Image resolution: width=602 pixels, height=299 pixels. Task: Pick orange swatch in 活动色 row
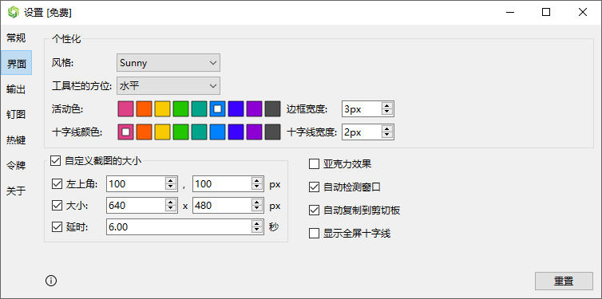pyautogui.click(x=144, y=109)
